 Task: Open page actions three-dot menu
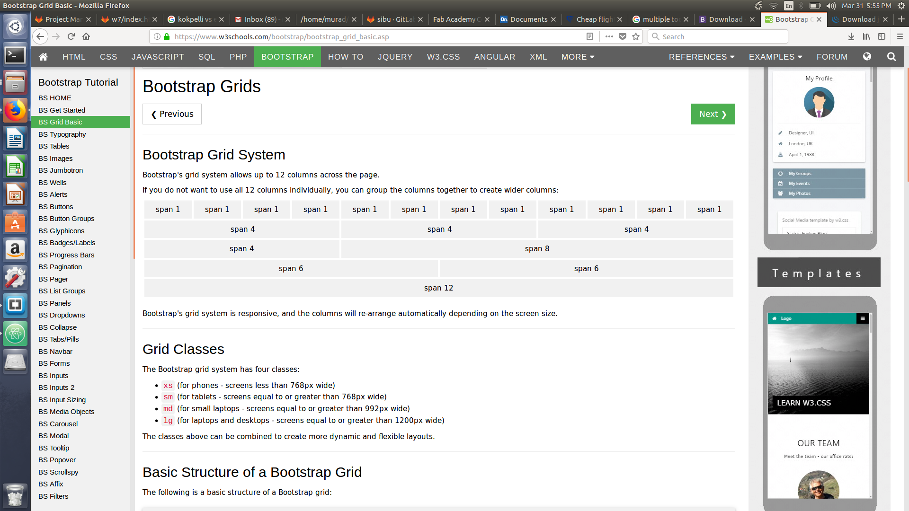609,36
